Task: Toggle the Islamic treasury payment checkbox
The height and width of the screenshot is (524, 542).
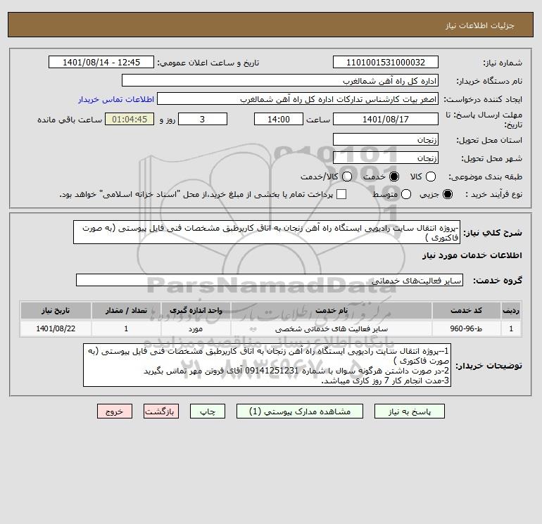Action: tap(341, 194)
